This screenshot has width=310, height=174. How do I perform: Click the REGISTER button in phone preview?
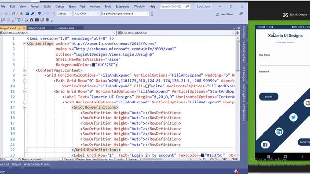(305, 142)
